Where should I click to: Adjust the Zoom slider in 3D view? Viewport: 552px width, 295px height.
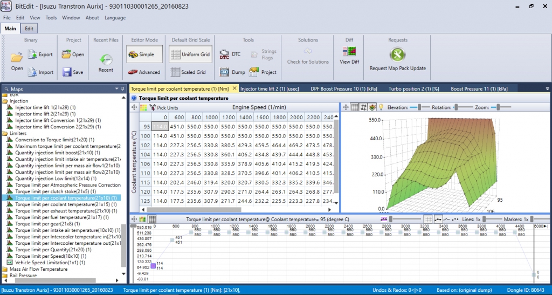point(501,107)
